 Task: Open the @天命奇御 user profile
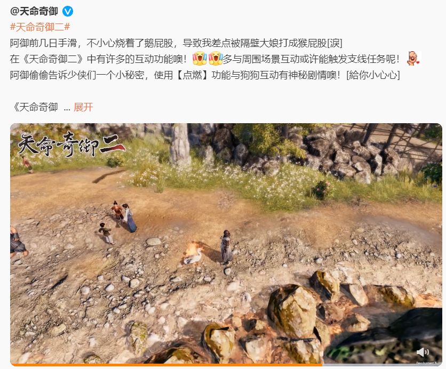pyautogui.click(x=34, y=11)
